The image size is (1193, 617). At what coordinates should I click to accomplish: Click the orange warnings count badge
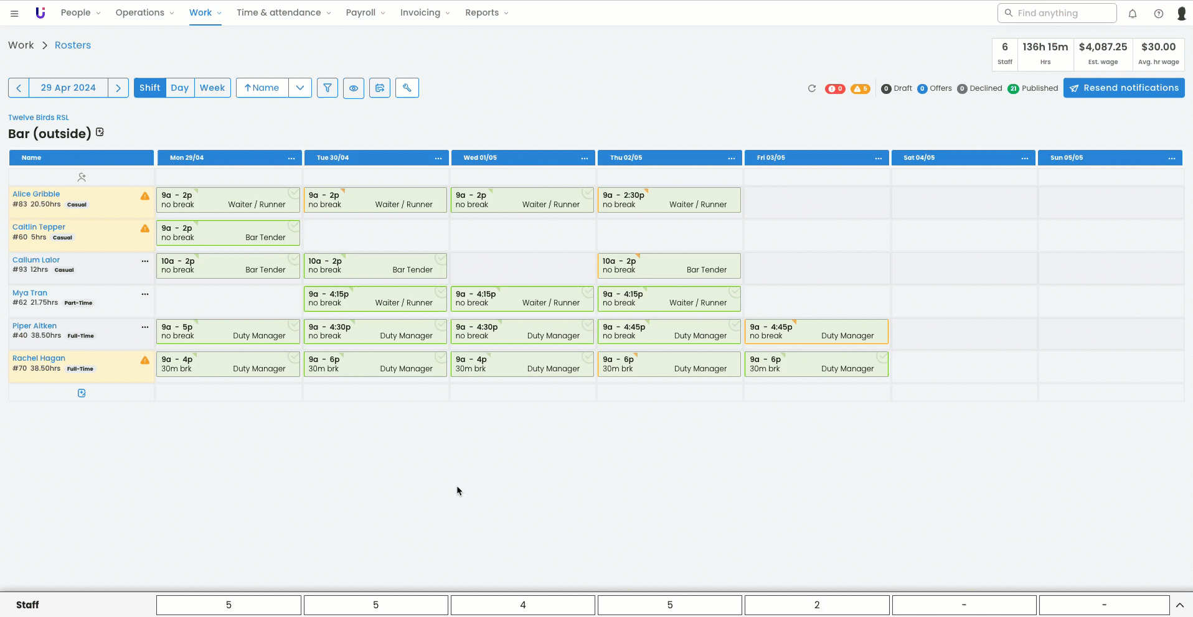[860, 88]
